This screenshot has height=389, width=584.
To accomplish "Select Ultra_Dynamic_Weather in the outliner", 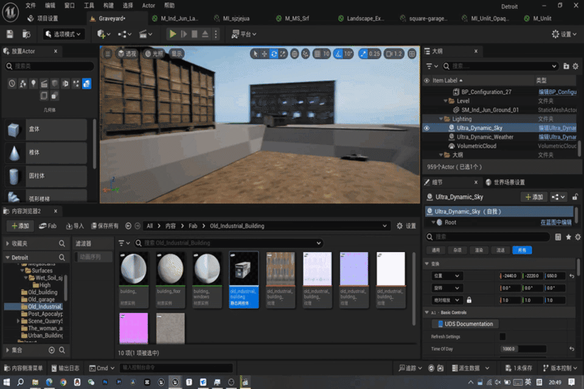I will [485, 137].
